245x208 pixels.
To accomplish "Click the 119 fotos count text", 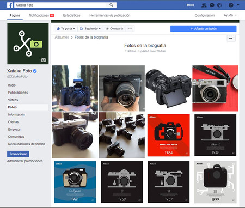I will [131, 51].
